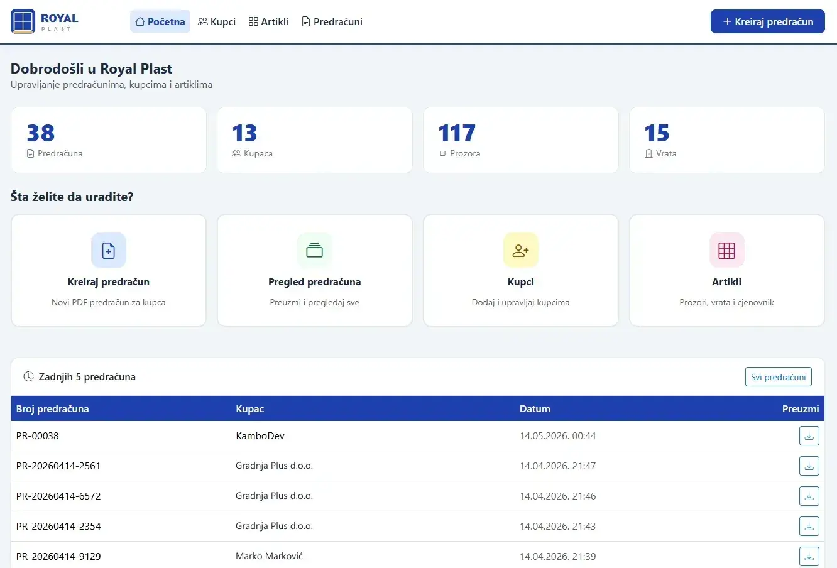Screen dimensions: 837x568
Task: Download invoice PR-20260414-2354
Action: (x=809, y=527)
